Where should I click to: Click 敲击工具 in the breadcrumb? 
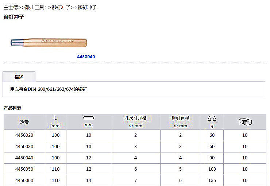[35, 7]
